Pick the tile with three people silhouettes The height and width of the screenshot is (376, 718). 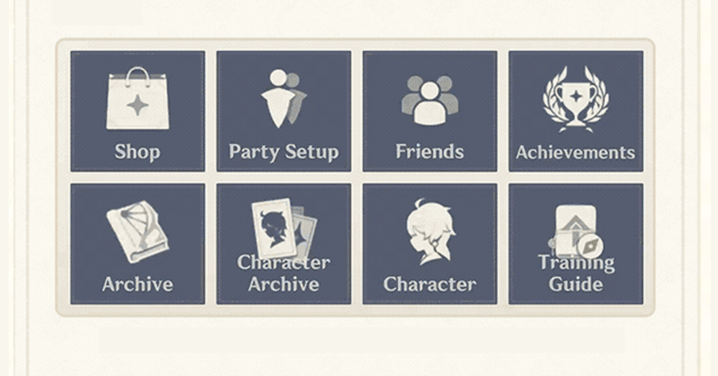click(x=429, y=111)
